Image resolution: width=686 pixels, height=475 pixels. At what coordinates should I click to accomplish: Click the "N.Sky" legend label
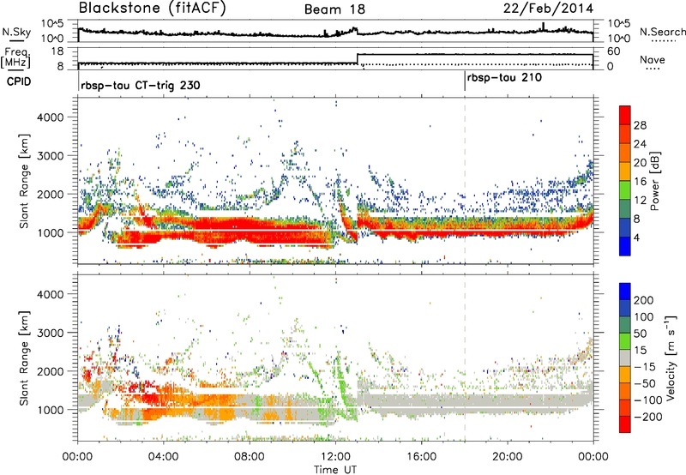[x=16, y=32]
